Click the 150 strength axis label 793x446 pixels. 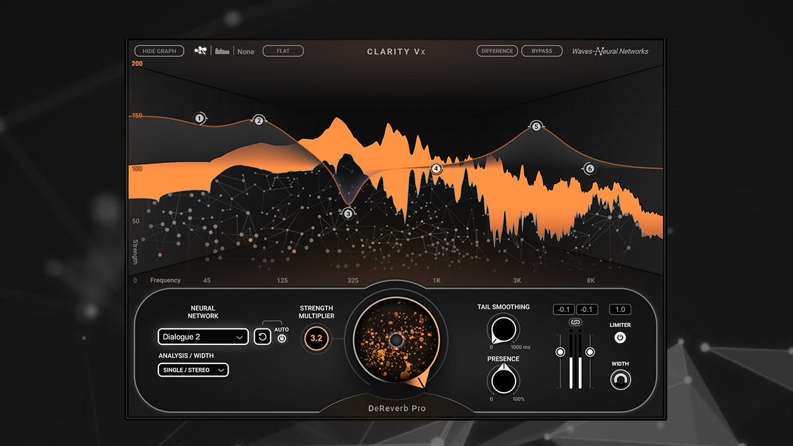tap(136, 116)
